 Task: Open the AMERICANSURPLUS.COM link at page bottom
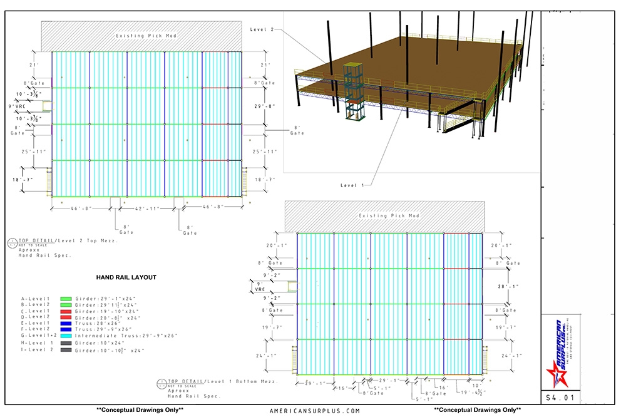pyautogui.click(x=315, y=411)
